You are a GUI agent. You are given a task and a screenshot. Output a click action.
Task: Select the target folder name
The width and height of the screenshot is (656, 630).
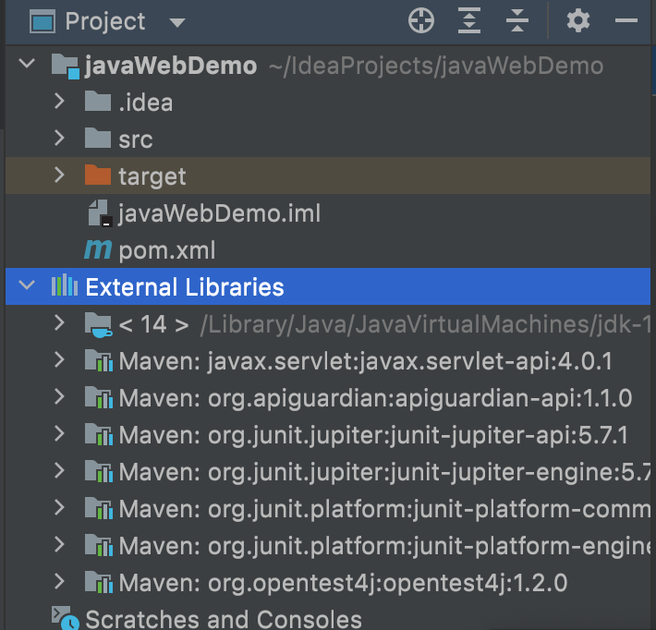tap(152, 176)
